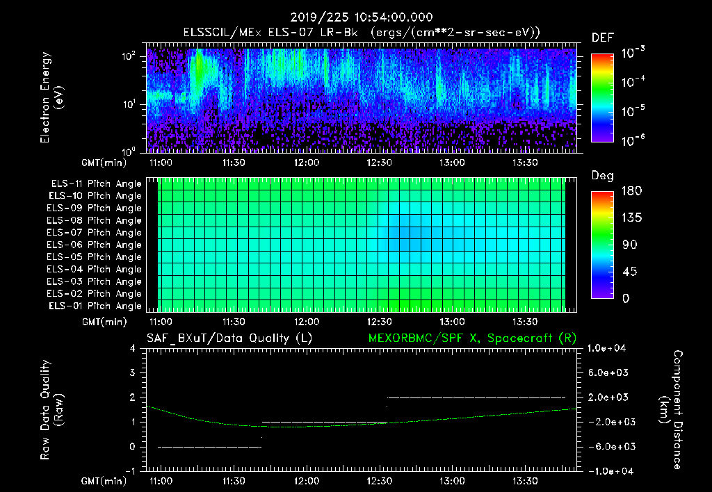Viewport: 712px width, 492px height.
Task: Click the 11:00 tick under the spectrogram
Action: coord(161,163)
